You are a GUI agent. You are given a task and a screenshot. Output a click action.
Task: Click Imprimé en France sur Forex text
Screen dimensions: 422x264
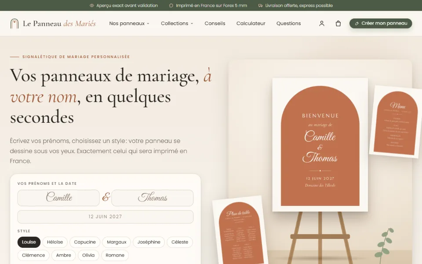pyautogui.click(x=211, y=5)
